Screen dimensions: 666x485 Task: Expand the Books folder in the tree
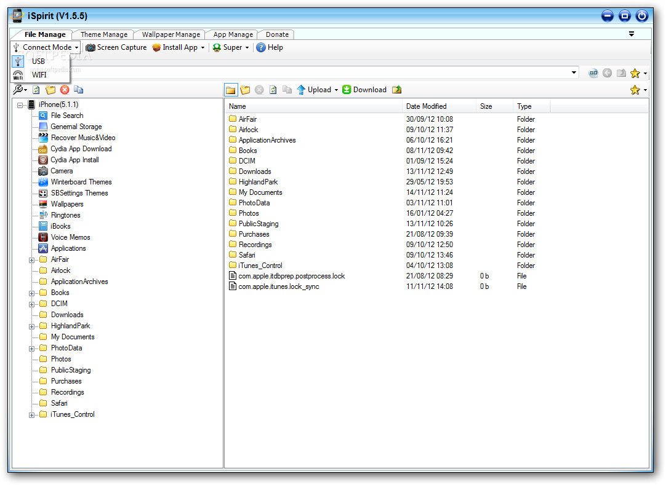click(32, 293)
